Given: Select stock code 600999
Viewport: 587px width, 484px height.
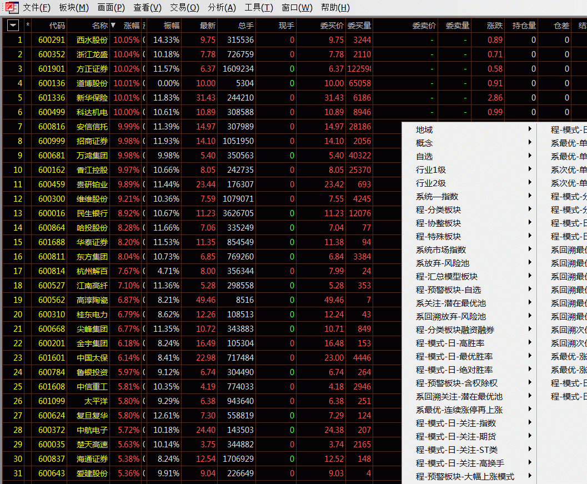Looking at the screenshot, I should tap(52, 141).
